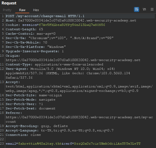
Task: Click the Upgrade-Insecure-Requests header line
Action: click(35, 51)
